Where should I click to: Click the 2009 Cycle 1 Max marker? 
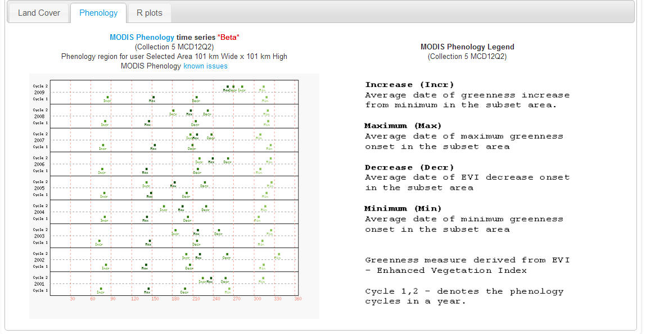pyautogui.click(x=153, y=97)
